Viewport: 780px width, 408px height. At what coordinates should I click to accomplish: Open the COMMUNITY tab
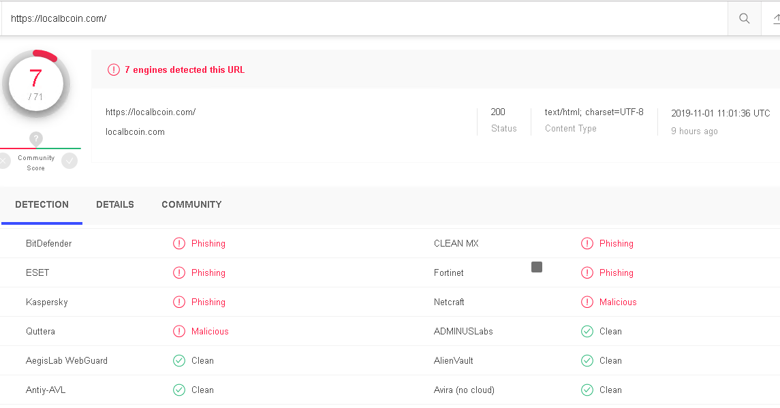(x=191, y=204)
